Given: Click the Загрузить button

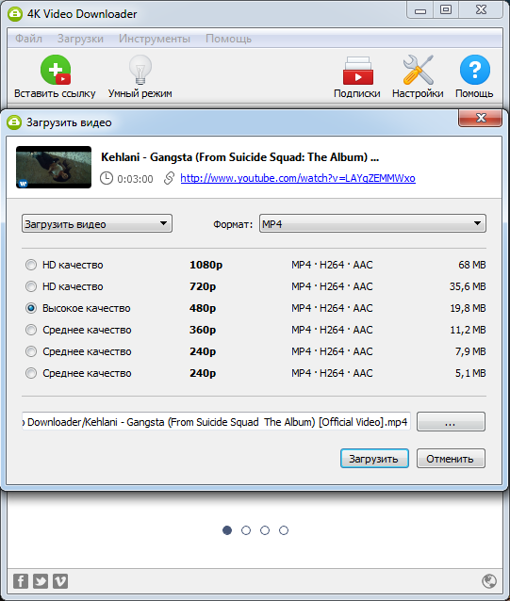Looking at the screenshot, I should pos(374,459).
